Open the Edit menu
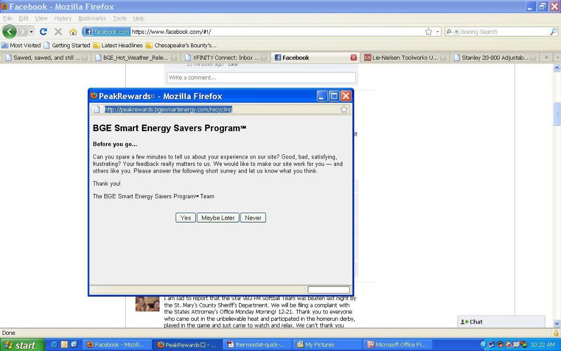This screenshot has height=351, width=561. (23, 18)
